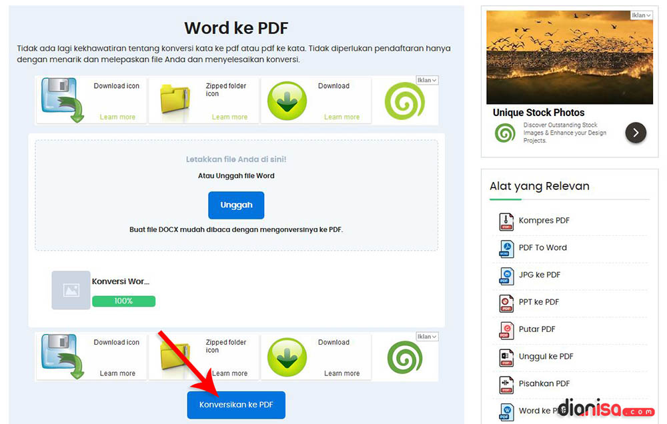Open the Iklan dropdown on the bottom banner
Screen dimensions: 667x424
click(427, 336)
